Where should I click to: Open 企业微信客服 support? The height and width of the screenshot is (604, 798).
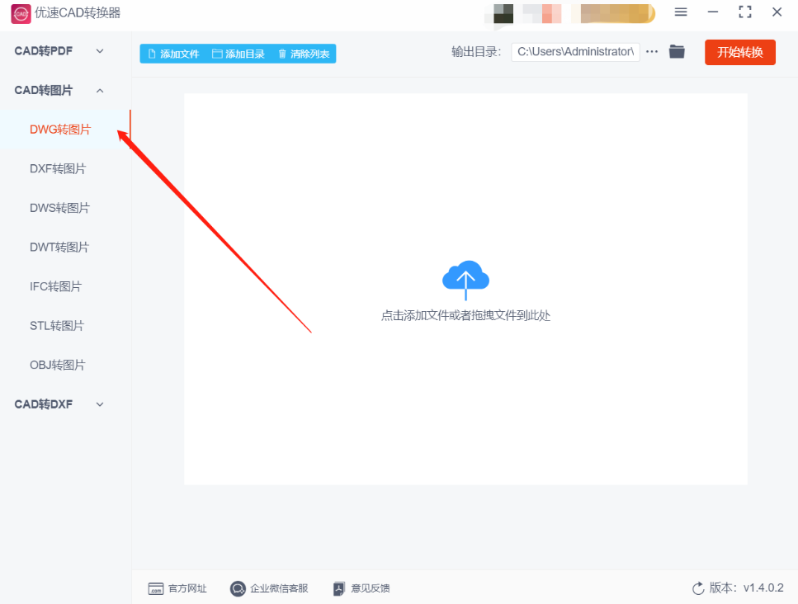(x=269, y=588)
